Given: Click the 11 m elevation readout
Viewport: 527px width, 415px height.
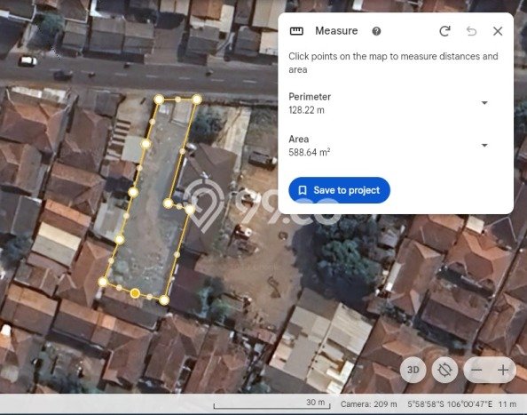Looking at the screenshot, I should coord(507,404).
